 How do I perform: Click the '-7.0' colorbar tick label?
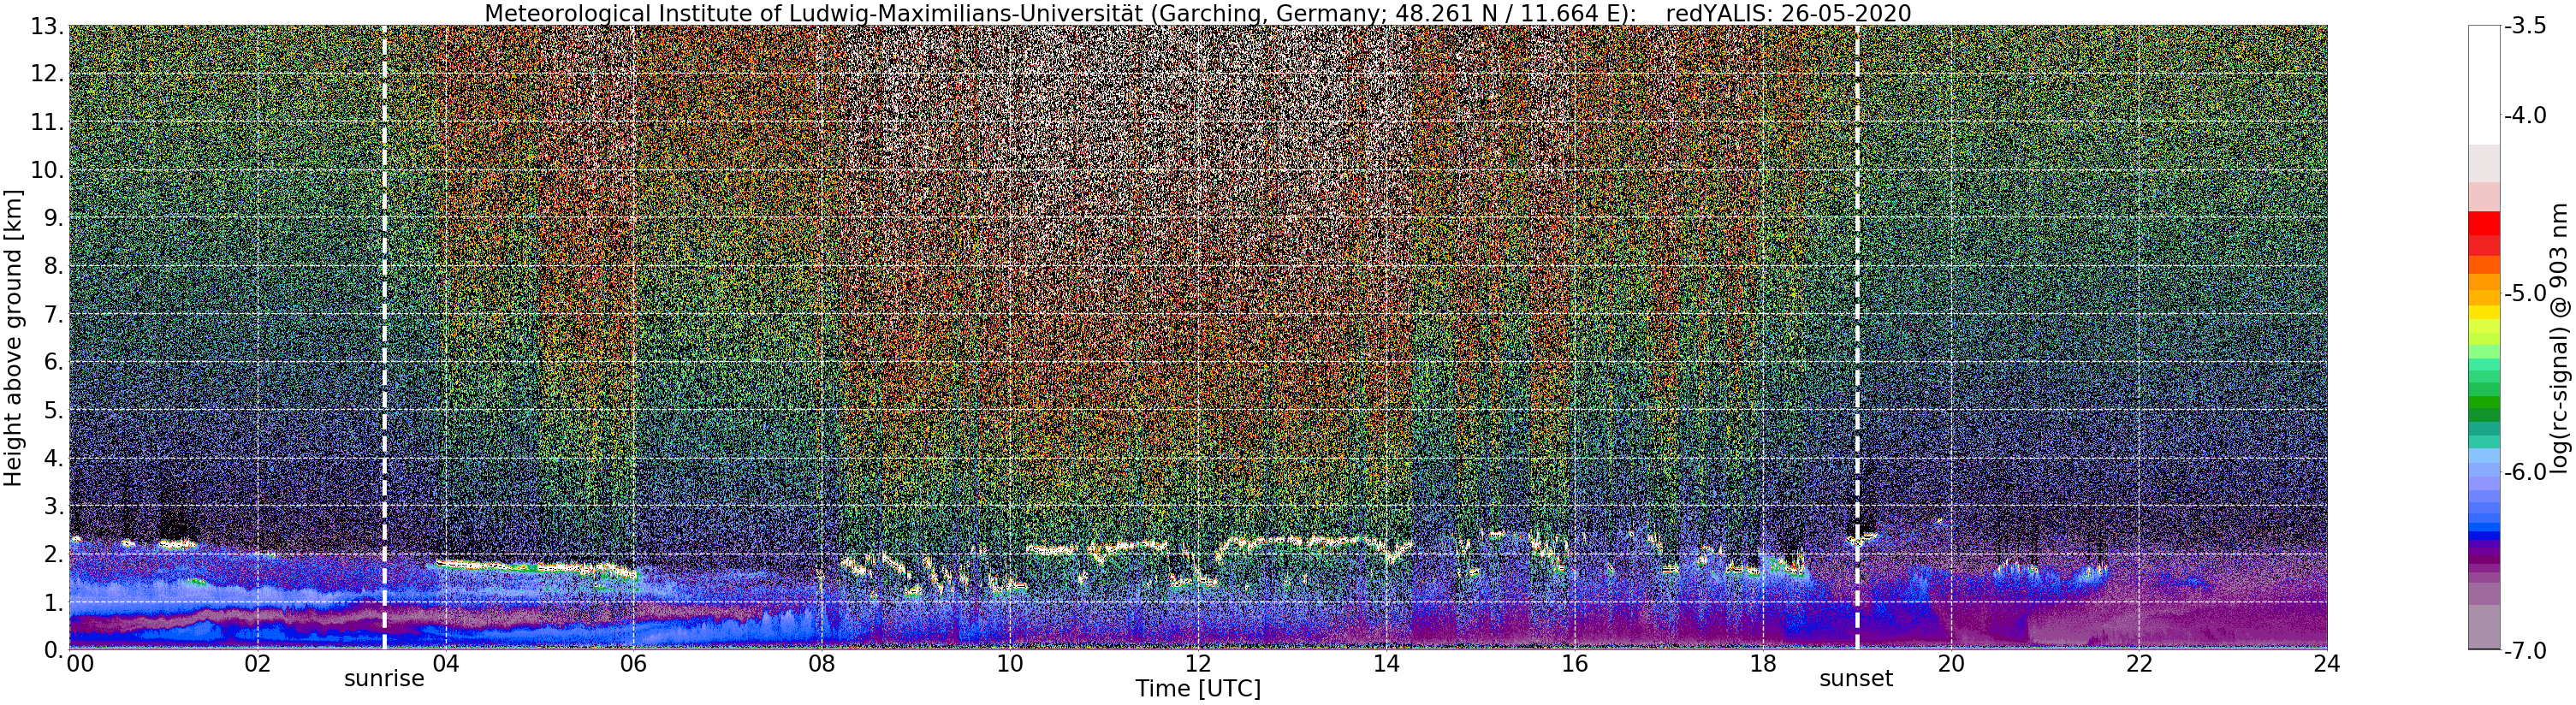pyautogui.click(x=2525, y=650)
